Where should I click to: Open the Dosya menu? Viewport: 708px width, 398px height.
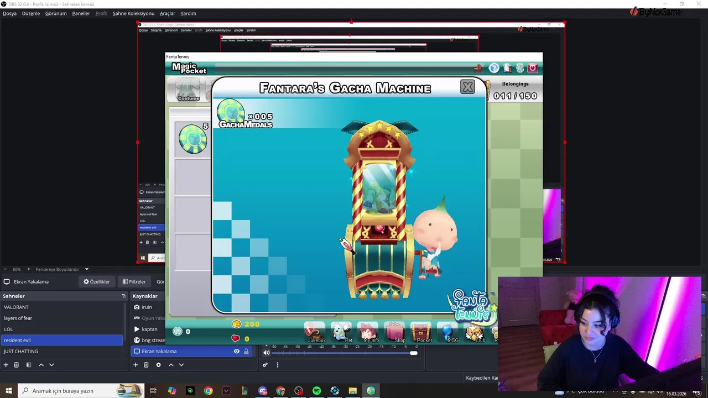click(x=9, y=13)
